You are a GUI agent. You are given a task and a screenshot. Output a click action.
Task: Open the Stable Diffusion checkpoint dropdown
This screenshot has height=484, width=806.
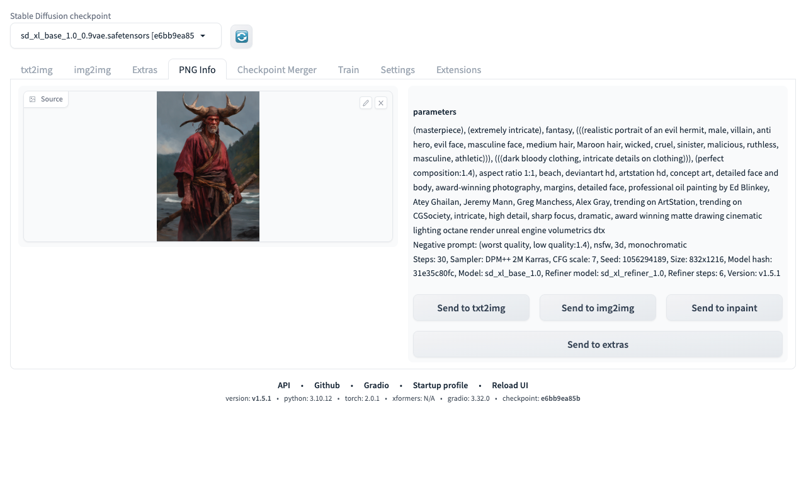[x=116, y=36]
